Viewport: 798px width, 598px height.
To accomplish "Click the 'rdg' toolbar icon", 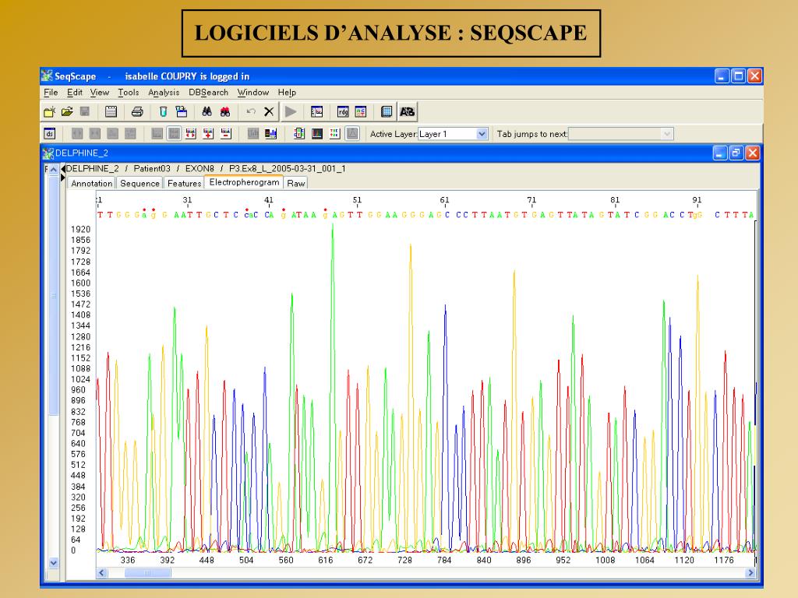I will click(x=343, y=112).
